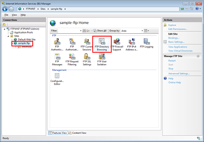This screenshot has width=204, height=142.
Task: Click the help question mark toolbar icon
Action: (x=197, y=9)
